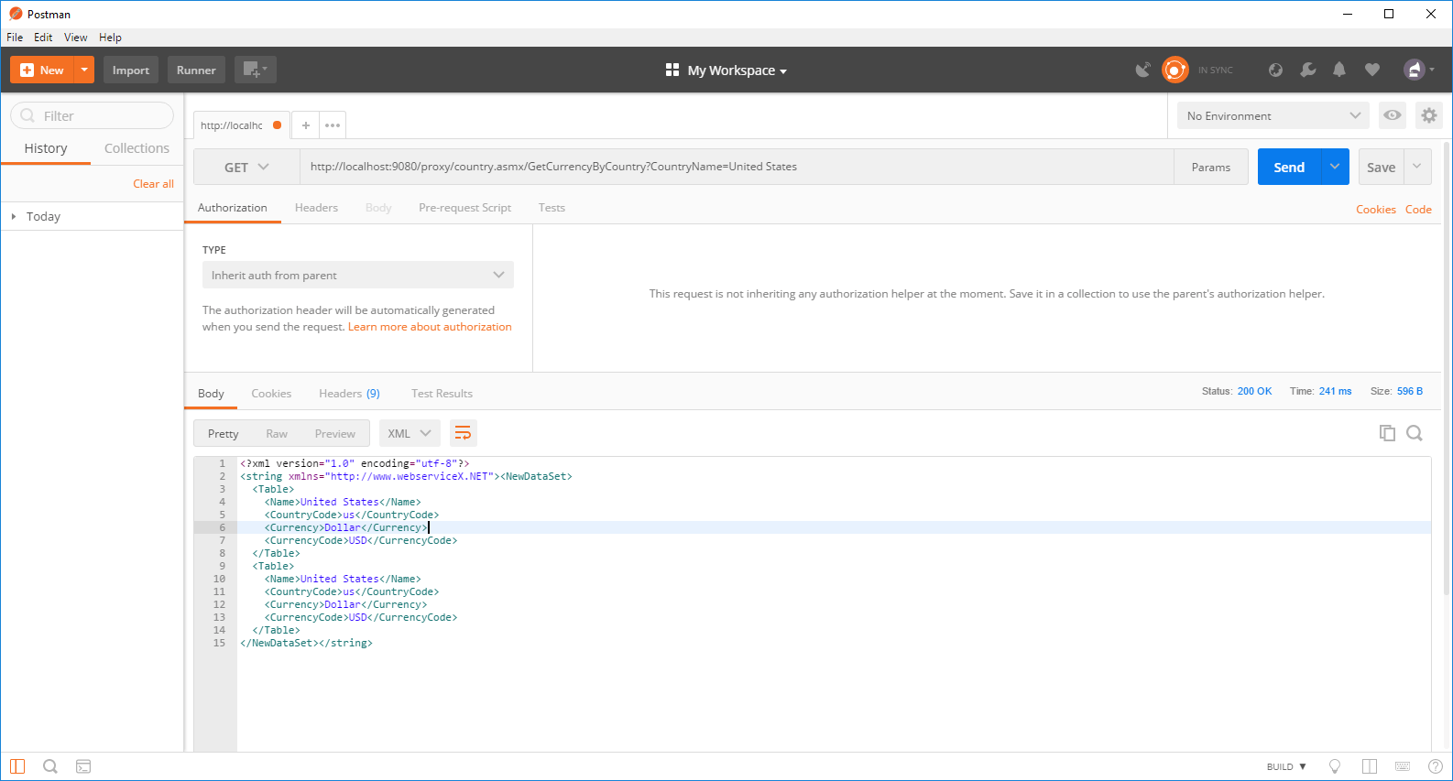The image size is (1453, 781).
Task: Open Learn more about authorization link
Action: [430, 327]
